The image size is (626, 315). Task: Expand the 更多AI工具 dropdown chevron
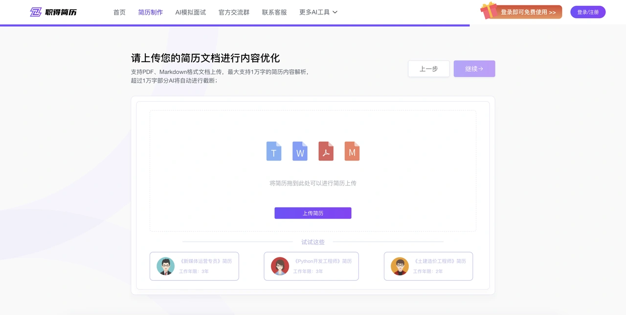(x=335, y=12)
